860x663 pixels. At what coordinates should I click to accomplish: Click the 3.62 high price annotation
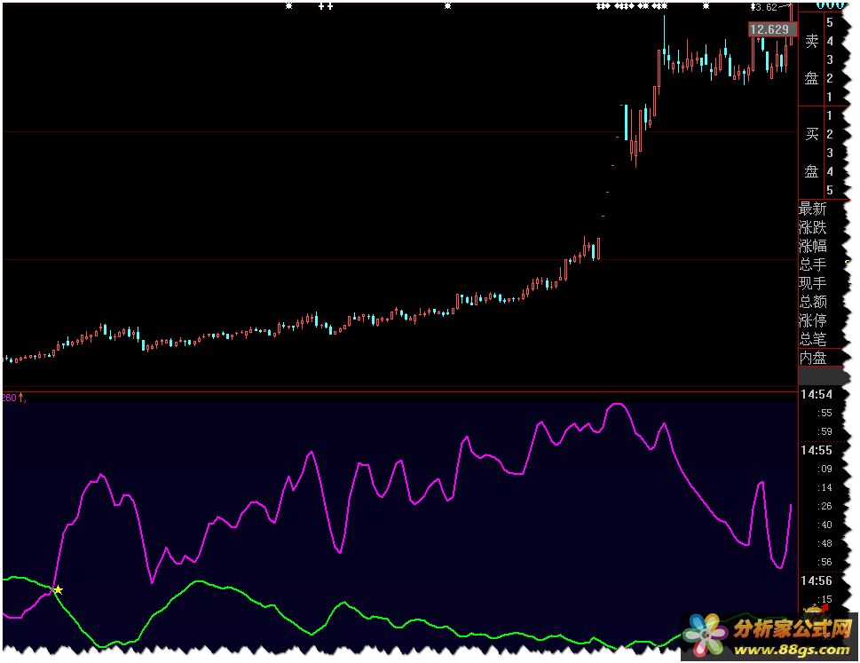764,7
